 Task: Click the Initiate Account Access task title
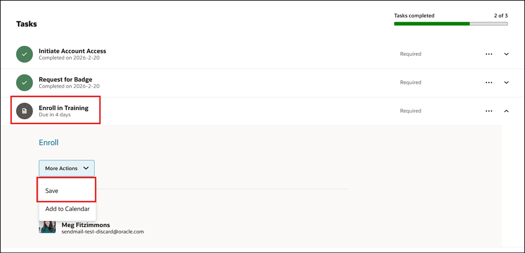73,51
